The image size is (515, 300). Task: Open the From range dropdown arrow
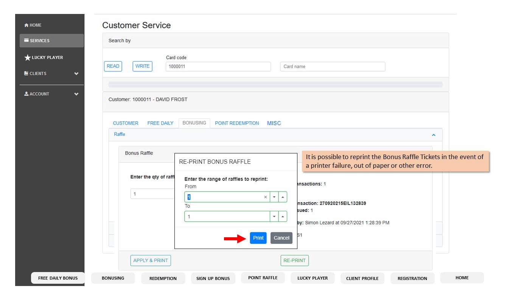pos(274,197)
